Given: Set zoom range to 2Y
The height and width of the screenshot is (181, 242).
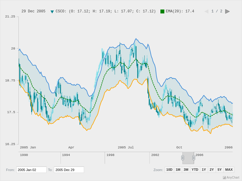Looking at the screenshot, I should (x=212, y=170).
